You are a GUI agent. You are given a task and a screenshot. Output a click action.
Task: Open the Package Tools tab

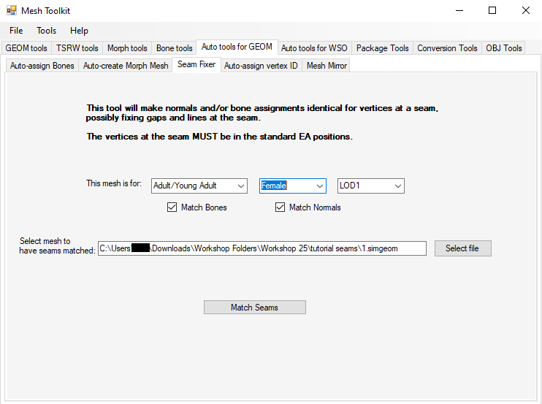pos(382,48)
